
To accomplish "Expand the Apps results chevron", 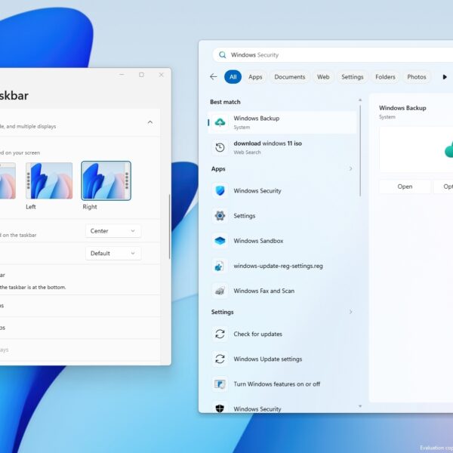I will pos(350,168).
